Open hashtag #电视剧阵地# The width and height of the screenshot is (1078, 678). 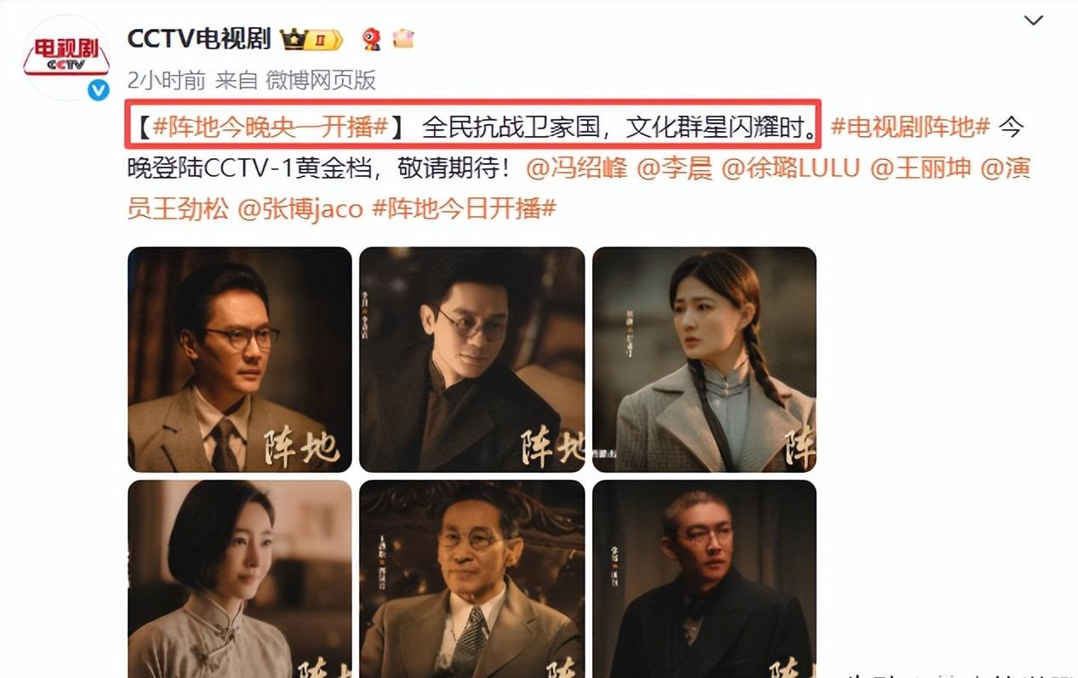click(910, 128)
